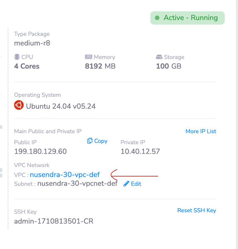Click the CPU chip icon
Image resolution: width=238 pixels, height=249 pixels.
click(x=17, y=57)
